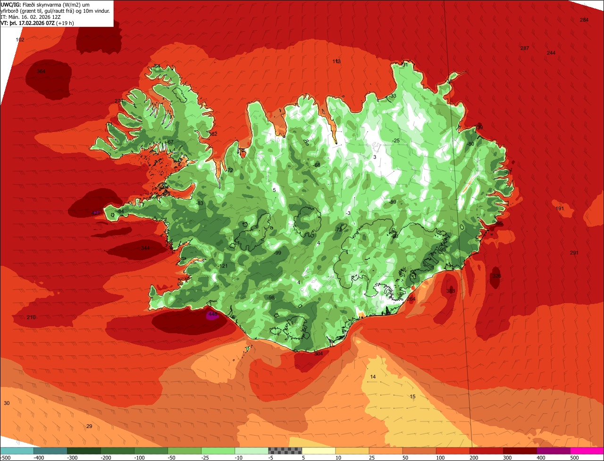Click the orange 25 to 50 legend swatch

point(386,451)
